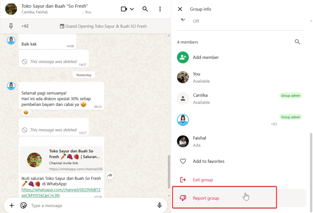
Task: Add the group to favorites
Action: coord(208,161)
